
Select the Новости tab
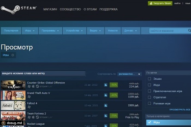pyautogui.click(x=113, y=31)
